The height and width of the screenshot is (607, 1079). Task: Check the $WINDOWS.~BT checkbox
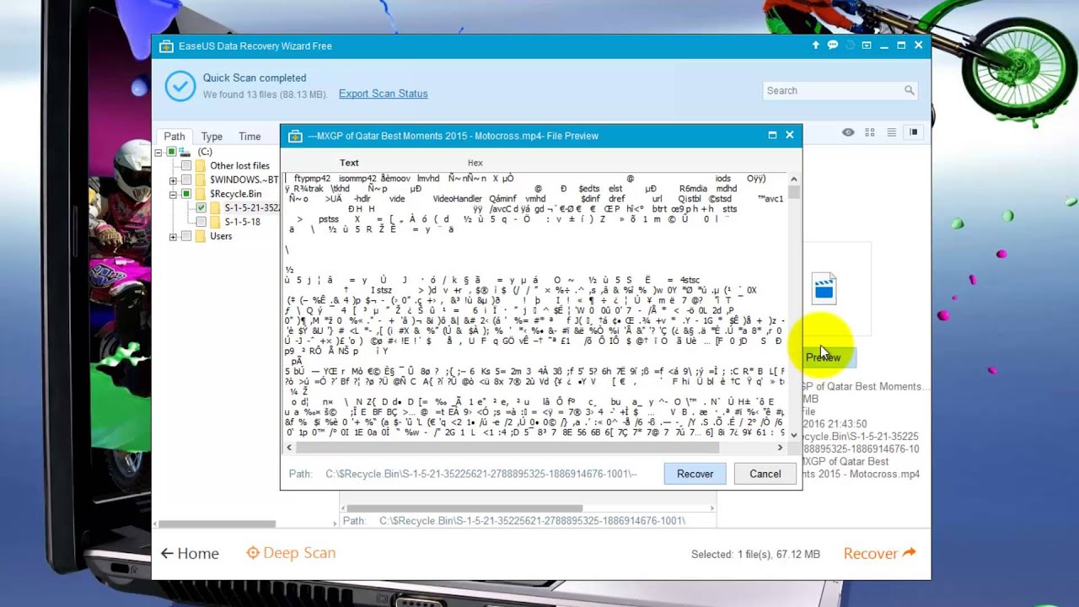point(186,180)
